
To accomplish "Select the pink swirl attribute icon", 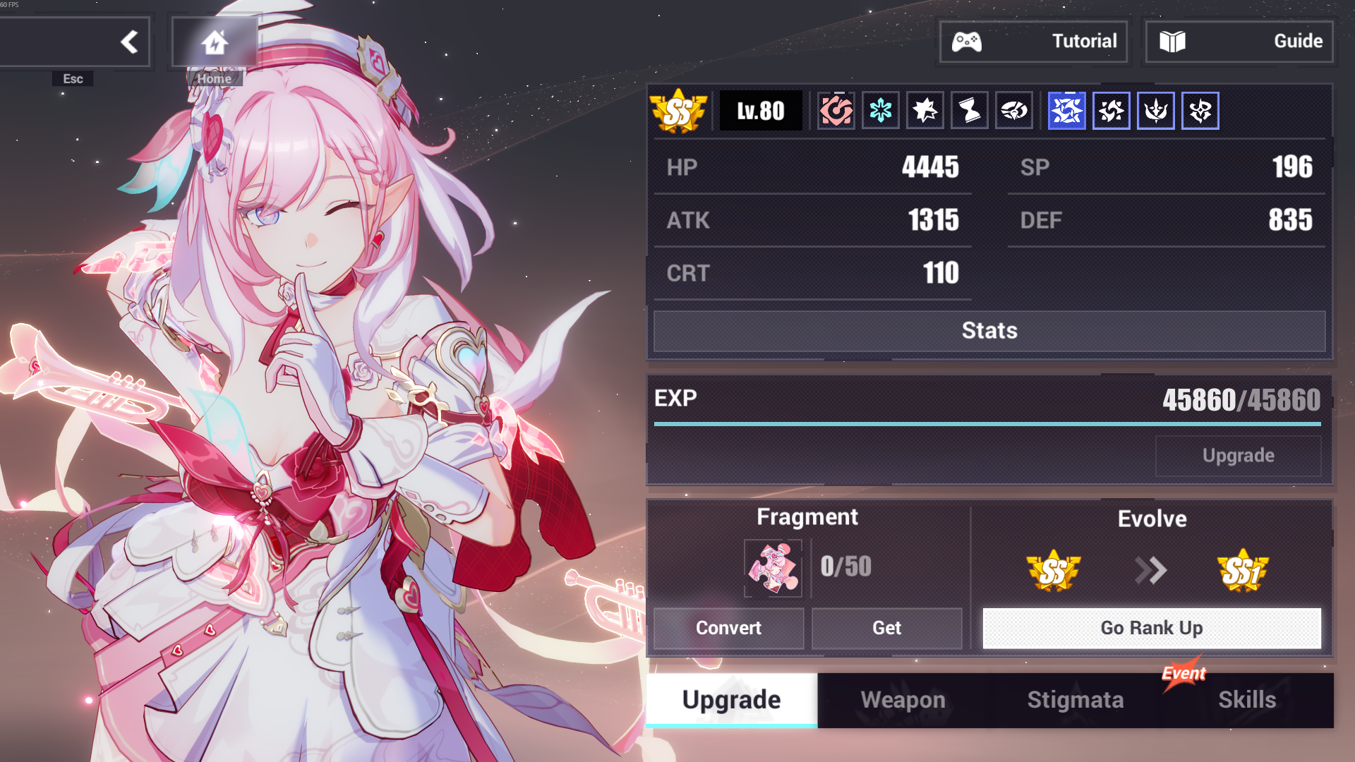I will click(x=836, y=111).
